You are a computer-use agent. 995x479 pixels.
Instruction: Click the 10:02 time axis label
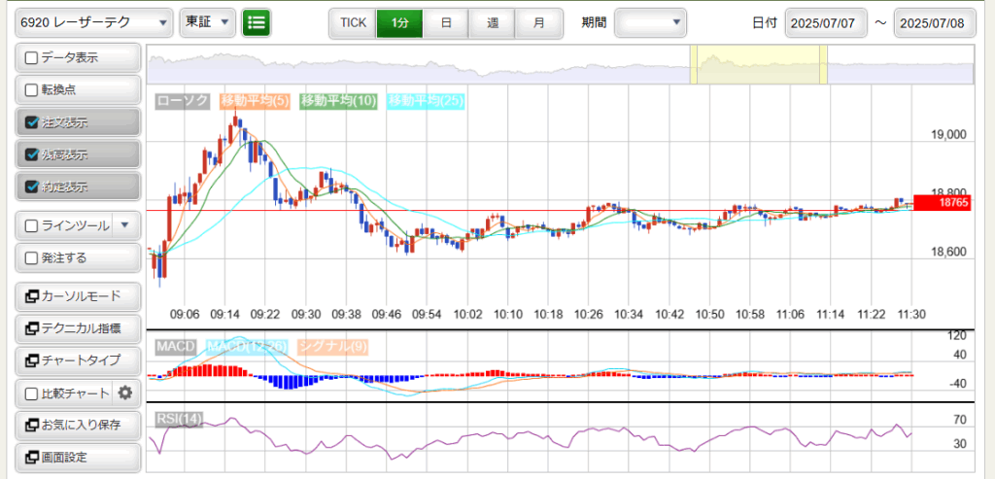[469, 315]
